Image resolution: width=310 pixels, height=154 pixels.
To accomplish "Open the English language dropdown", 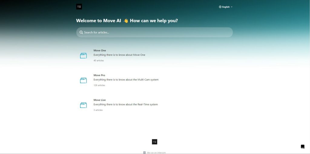I will click(x=226, y=7).
